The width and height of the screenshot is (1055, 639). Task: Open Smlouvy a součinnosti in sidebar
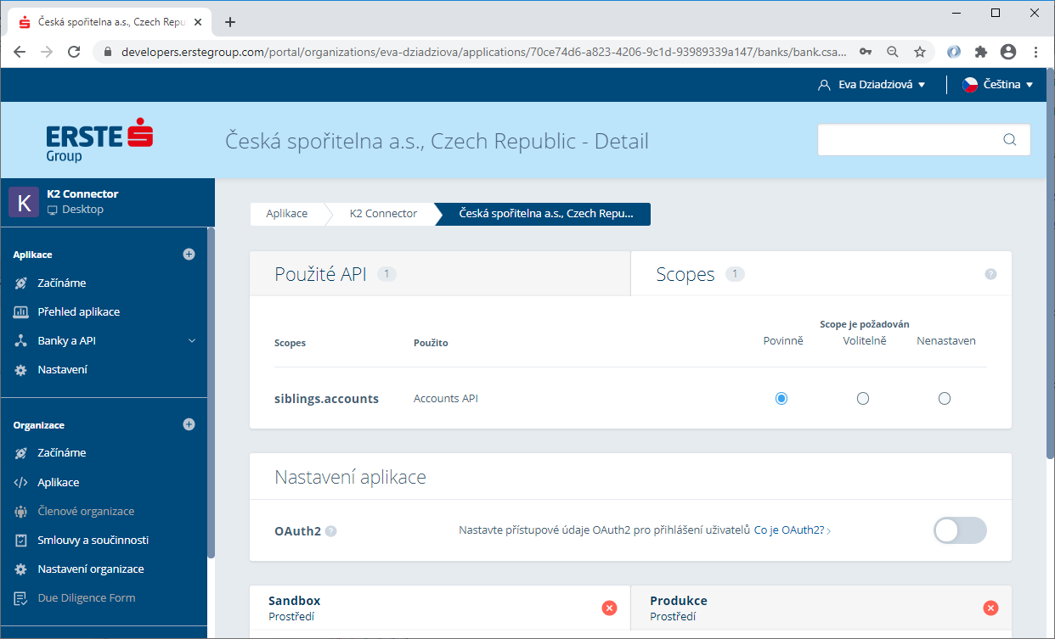[x=93, y=540]
